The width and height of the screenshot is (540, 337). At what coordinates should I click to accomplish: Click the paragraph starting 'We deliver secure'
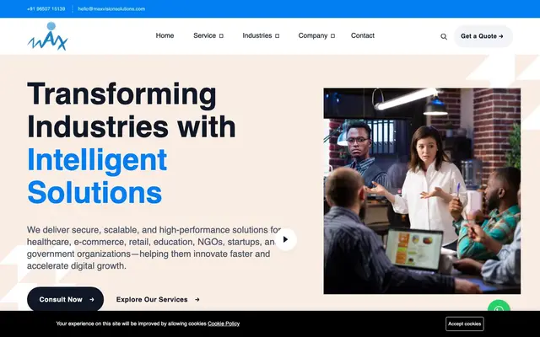154,248
